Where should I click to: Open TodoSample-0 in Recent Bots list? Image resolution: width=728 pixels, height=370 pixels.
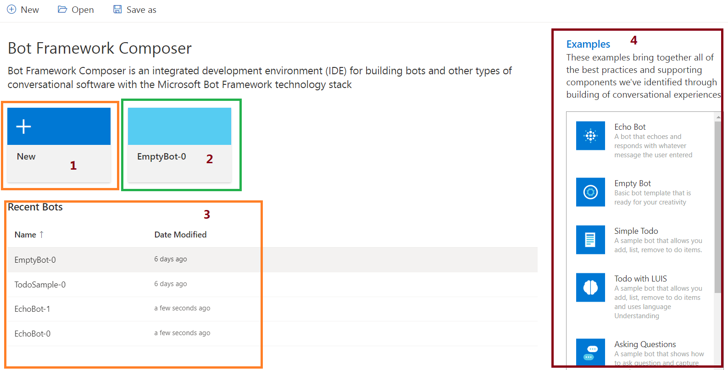pos(40,284)
